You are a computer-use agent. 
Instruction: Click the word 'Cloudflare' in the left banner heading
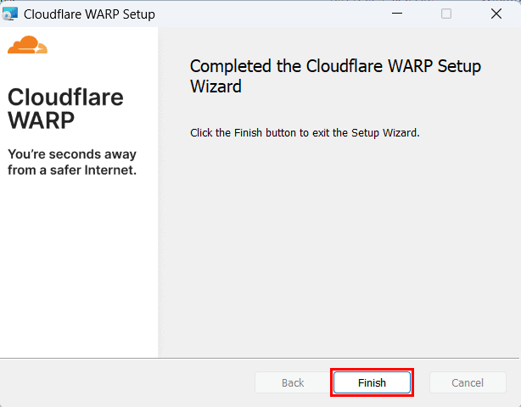pos(65,97)
